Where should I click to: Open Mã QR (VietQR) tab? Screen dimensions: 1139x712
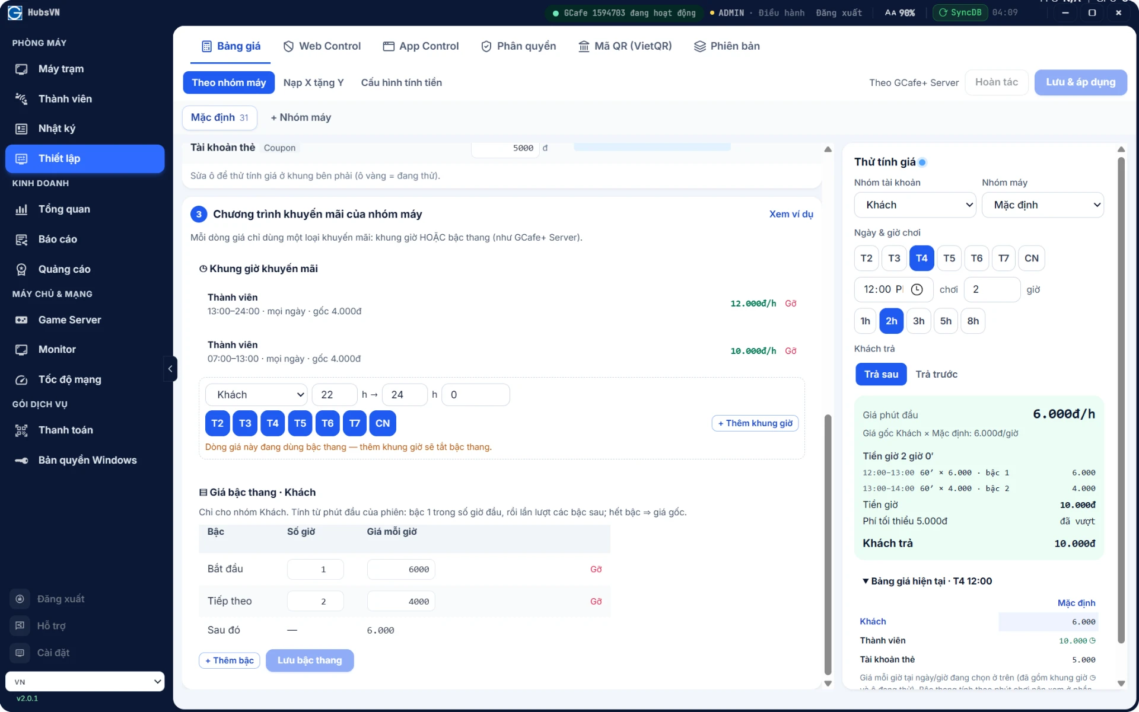tap(625, 46)
